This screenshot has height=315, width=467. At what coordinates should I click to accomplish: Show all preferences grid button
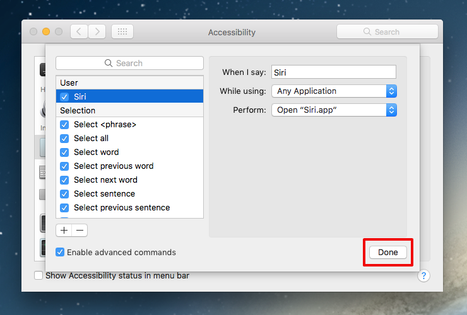tap(122, 31)
